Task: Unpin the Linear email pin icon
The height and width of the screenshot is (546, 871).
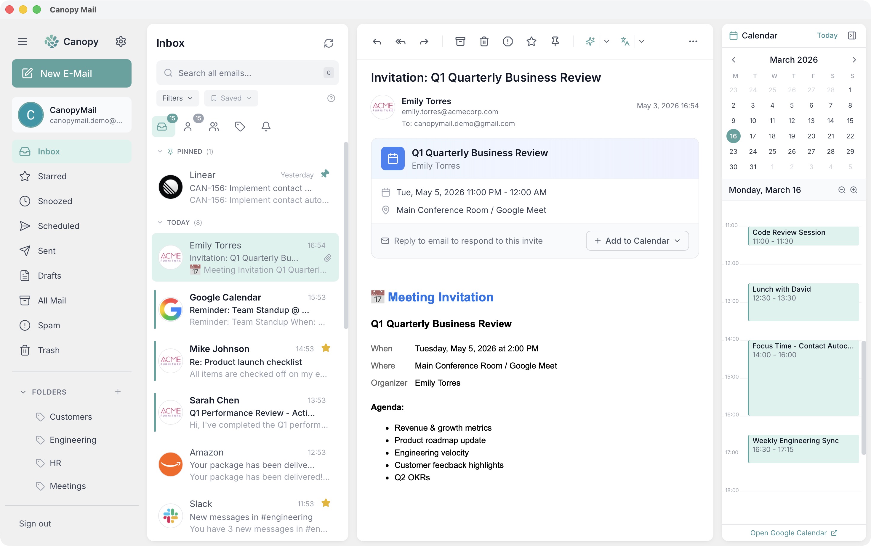Action: click(325, 174)
